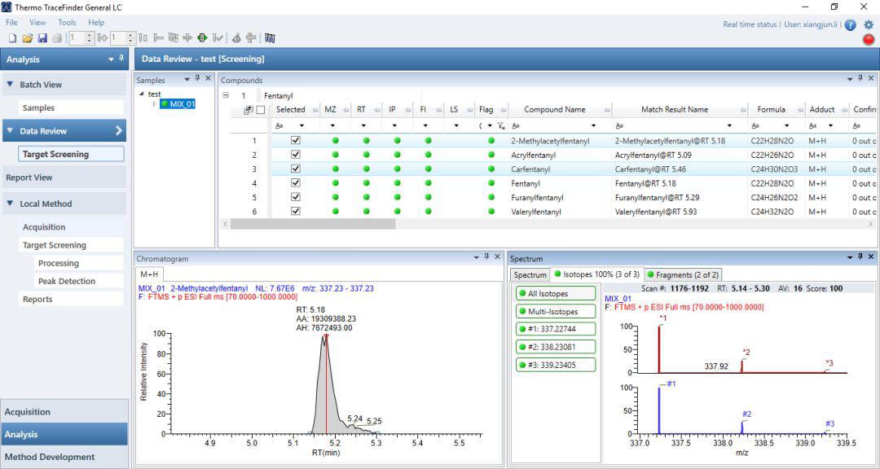The image size is (880, 469).
Task: Collapse the Batch View section
Action: pos(11,85)
